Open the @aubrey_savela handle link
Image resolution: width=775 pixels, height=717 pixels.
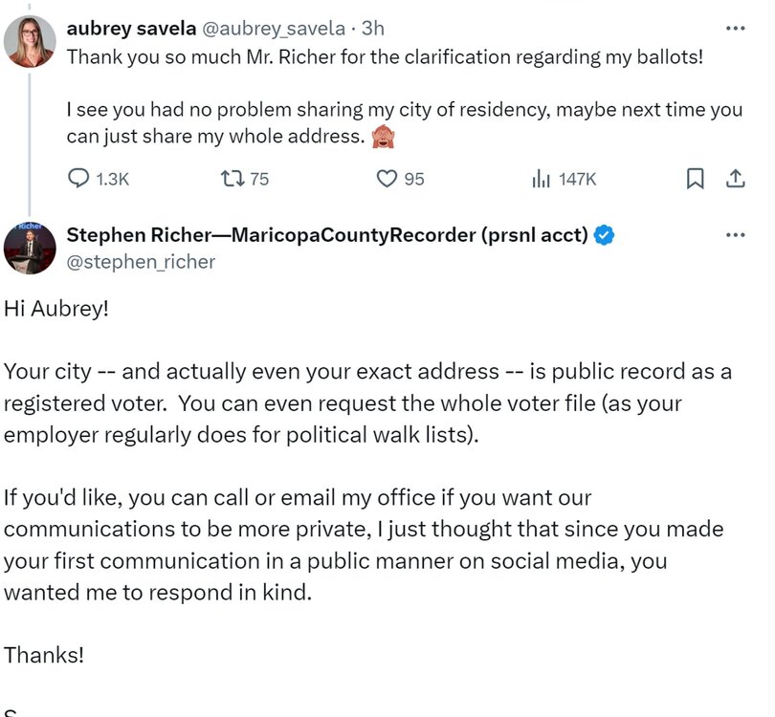[x=271, y=29]
